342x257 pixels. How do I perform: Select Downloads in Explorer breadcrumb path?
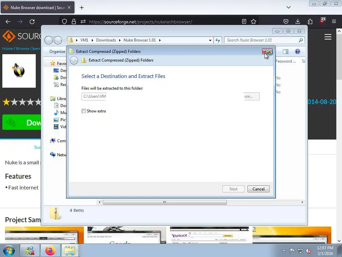pyautogui.click(x=106, y=40)
